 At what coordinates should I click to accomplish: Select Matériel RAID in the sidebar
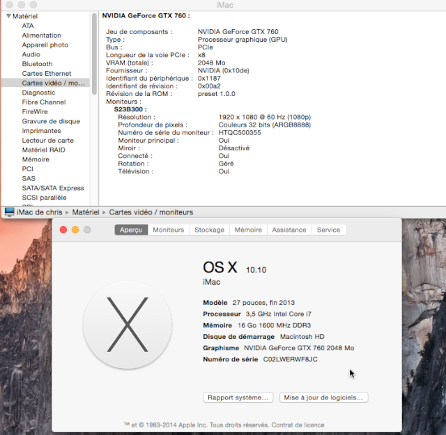pos(43,150)
